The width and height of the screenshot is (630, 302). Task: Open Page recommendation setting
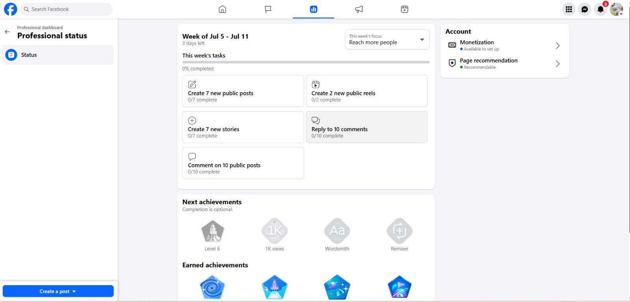tap(504, 63)
